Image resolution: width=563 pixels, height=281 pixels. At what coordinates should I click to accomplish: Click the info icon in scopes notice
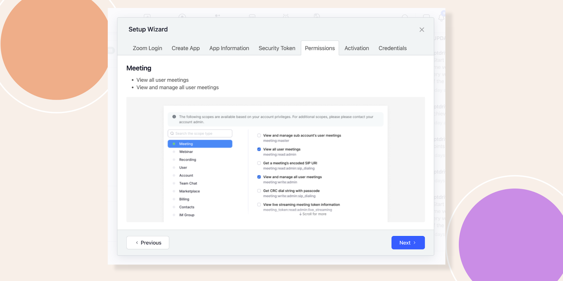pyautogui.click(x=174, y=117)
